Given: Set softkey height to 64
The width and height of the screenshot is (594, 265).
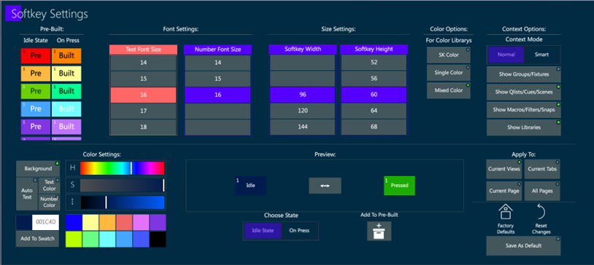Looking at the screenshot, I should pyautogui.click(x=374, y=111).
